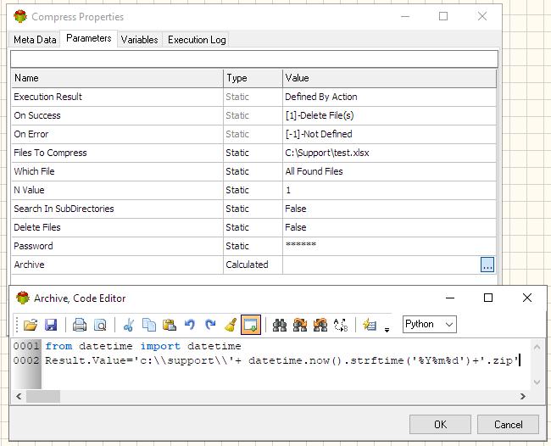Click the value C:\Support\test.xlsx
The height and width of the screenshot is (446, 551).
[x=327, y=153]
